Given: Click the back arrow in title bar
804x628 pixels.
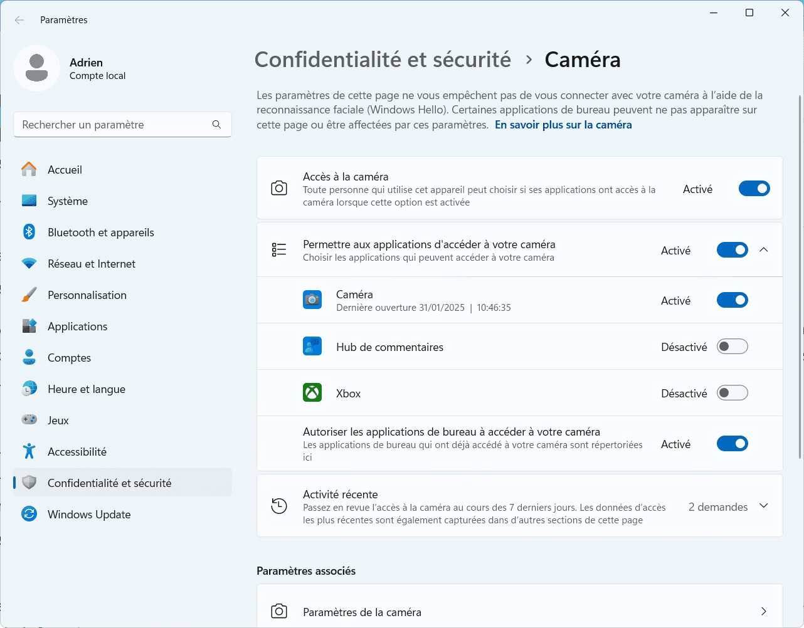Looking at the screenshot, I should (x=19, y=20).
